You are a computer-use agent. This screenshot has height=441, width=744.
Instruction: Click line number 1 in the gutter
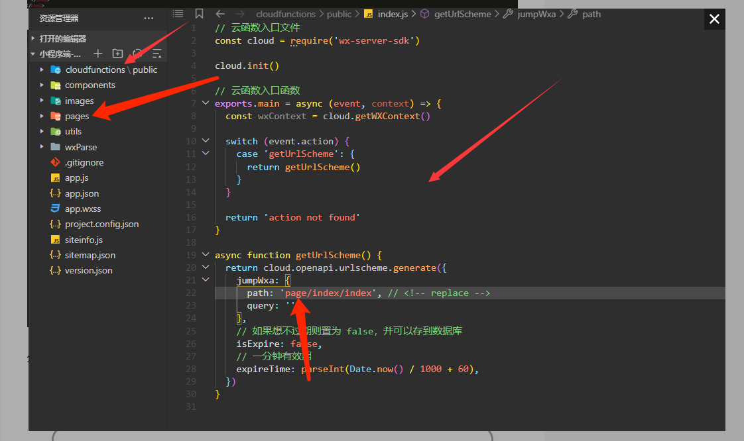click(193, 28)
